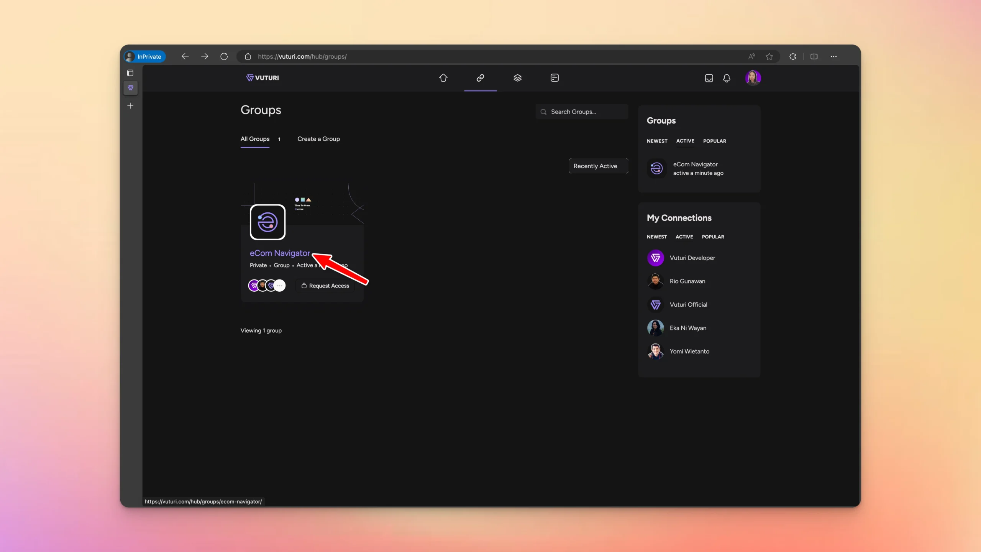Open the browser Settings and more menu

pyautogui.click(x=833, y=56)
